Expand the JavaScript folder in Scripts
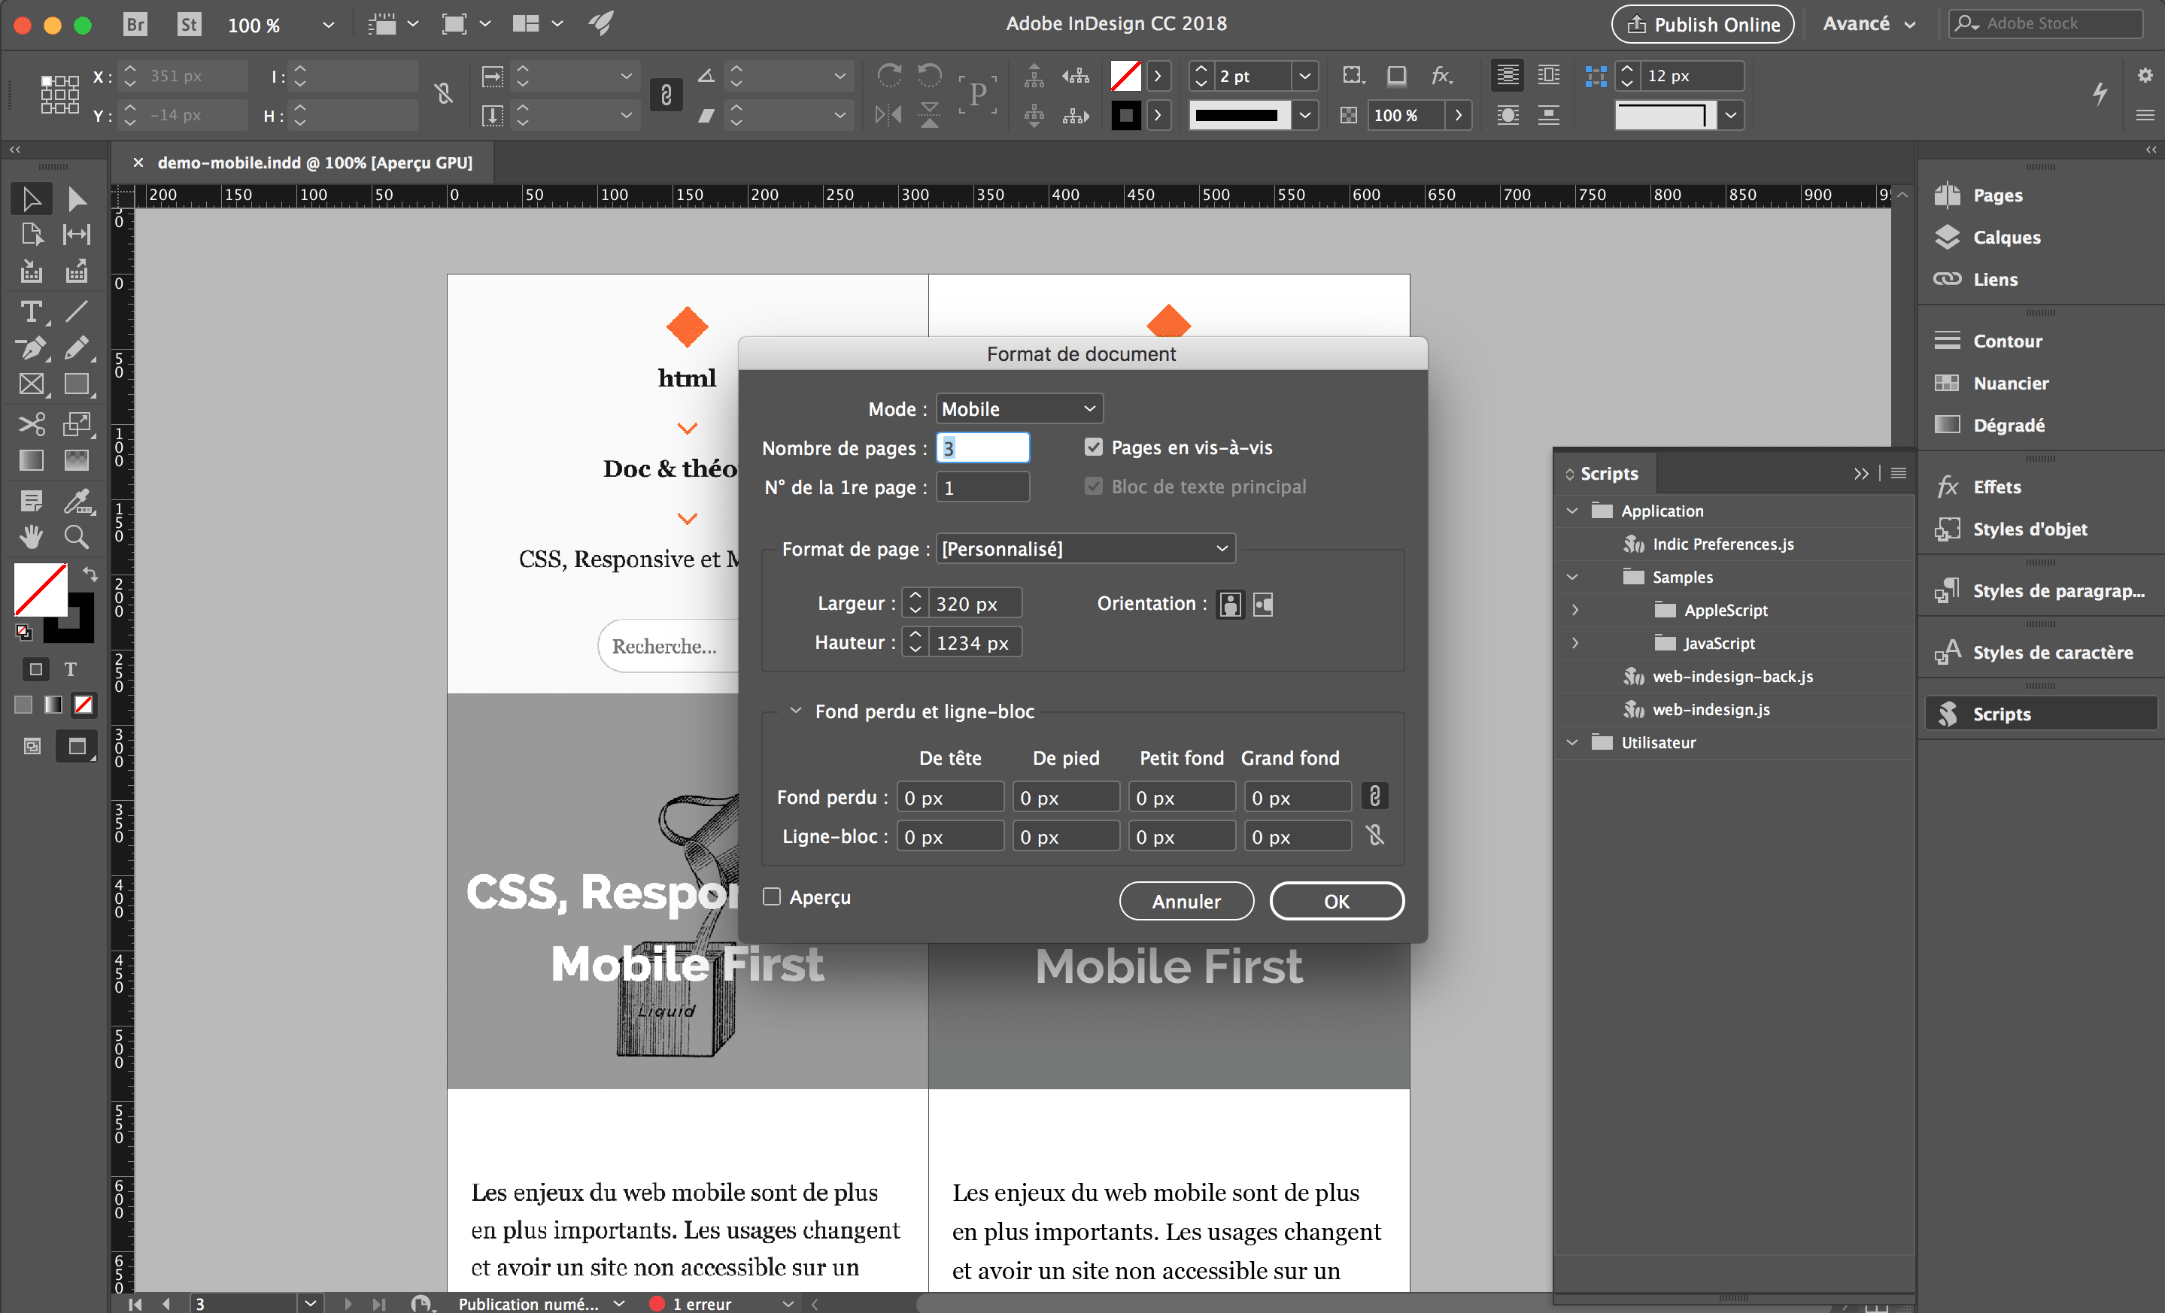 (x=1574, y=643)
